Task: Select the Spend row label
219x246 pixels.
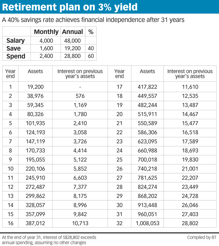Action: click(x=16, y=56)
